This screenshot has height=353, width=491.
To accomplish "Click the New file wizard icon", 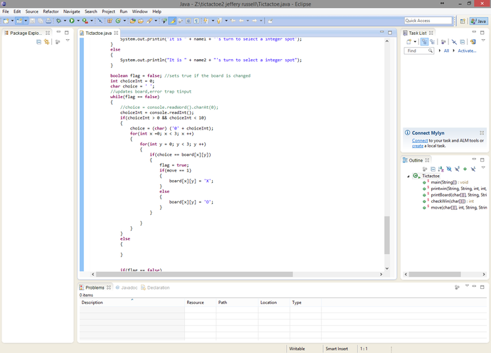I will [7, 21].
